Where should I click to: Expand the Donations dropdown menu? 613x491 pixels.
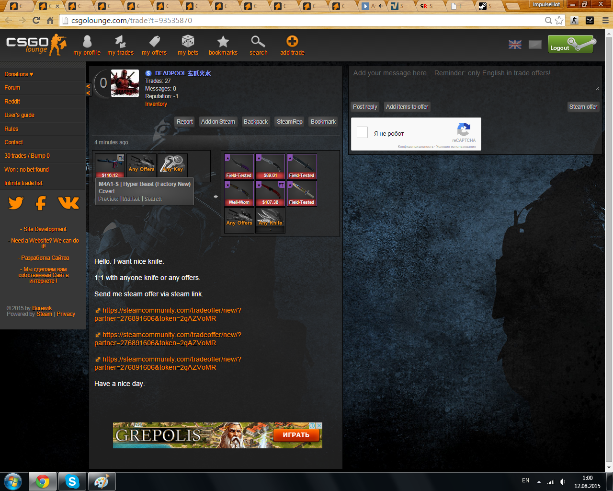click(19, 74)
